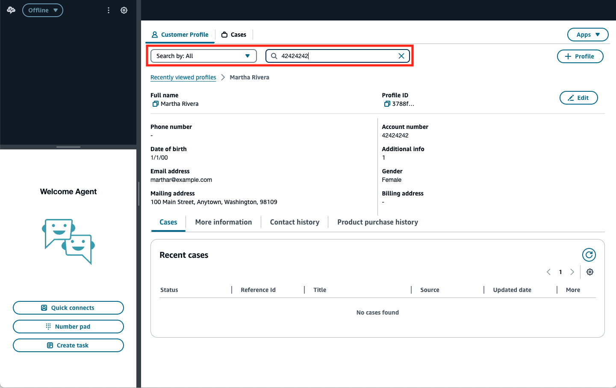Switch to the Product purchase history tab
Screen dimensions: 616x388
pyautogui.click(x=377, y=222)
